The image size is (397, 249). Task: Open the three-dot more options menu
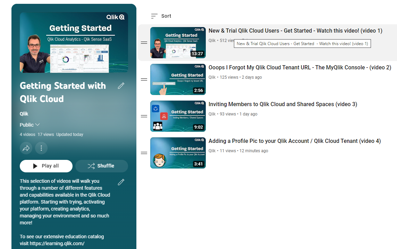pyautogui.click(x=41, y=148)
